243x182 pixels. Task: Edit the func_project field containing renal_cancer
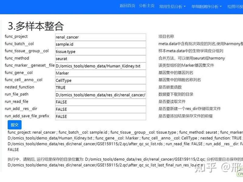pyautogui.click(x=101, y=37)
